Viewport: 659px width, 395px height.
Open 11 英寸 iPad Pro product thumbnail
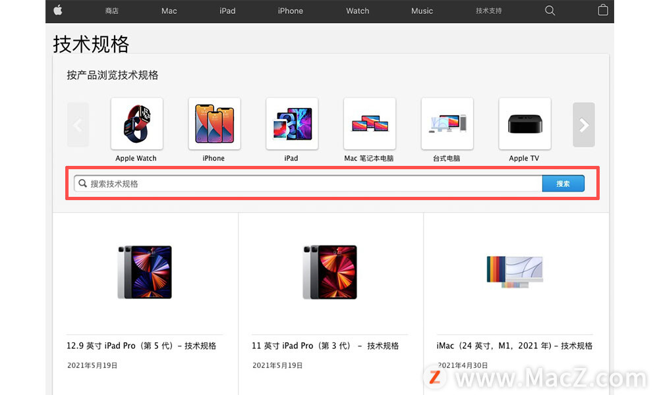(x=330, y=272)
